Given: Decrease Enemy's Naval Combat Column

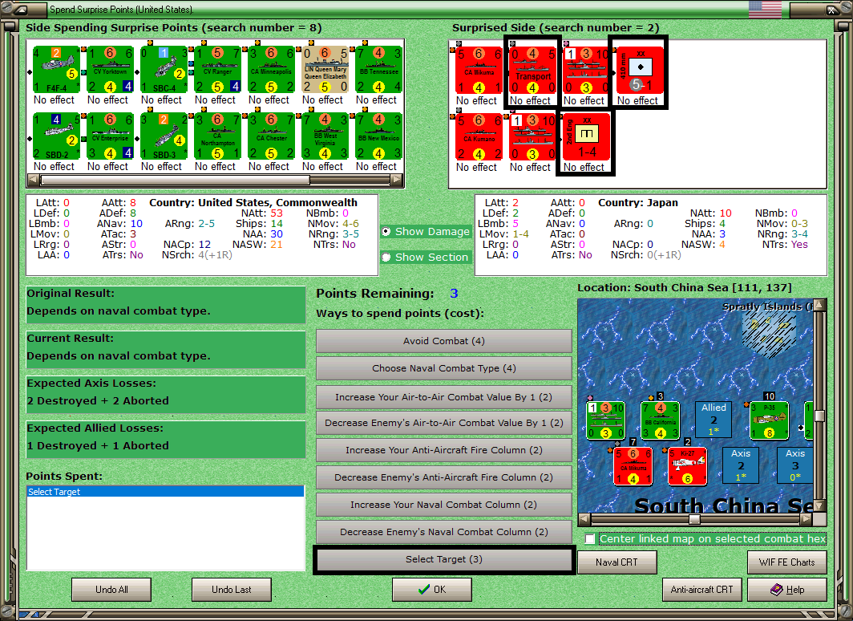Looking at the screenshot, I should point(444,532).
